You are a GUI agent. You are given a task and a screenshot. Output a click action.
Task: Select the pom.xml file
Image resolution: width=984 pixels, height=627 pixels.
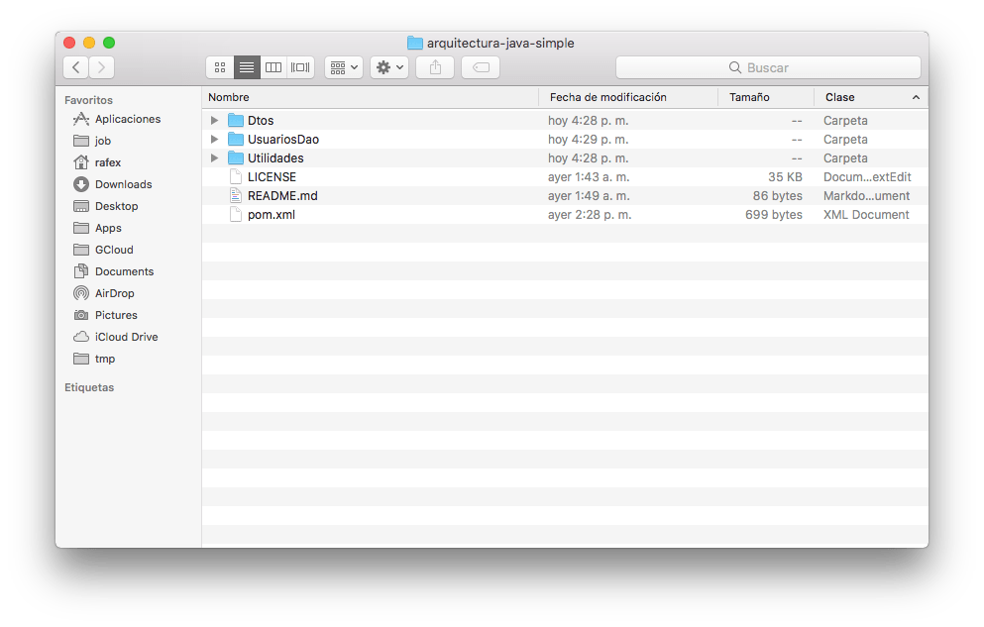(271, 215)
